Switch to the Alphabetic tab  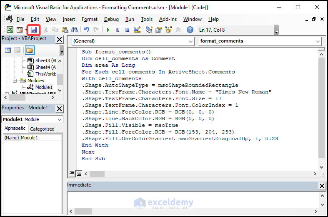click(15, 128)
